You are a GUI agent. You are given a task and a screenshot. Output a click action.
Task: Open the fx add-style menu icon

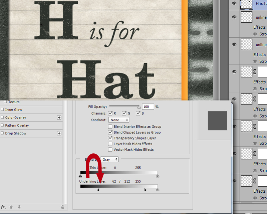click(x=3, y=207)
